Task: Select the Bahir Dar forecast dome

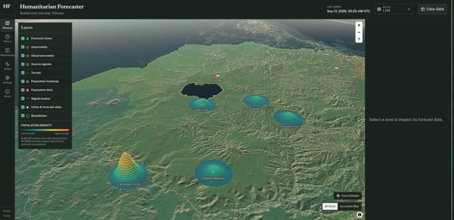Action: tap(202, 105)
